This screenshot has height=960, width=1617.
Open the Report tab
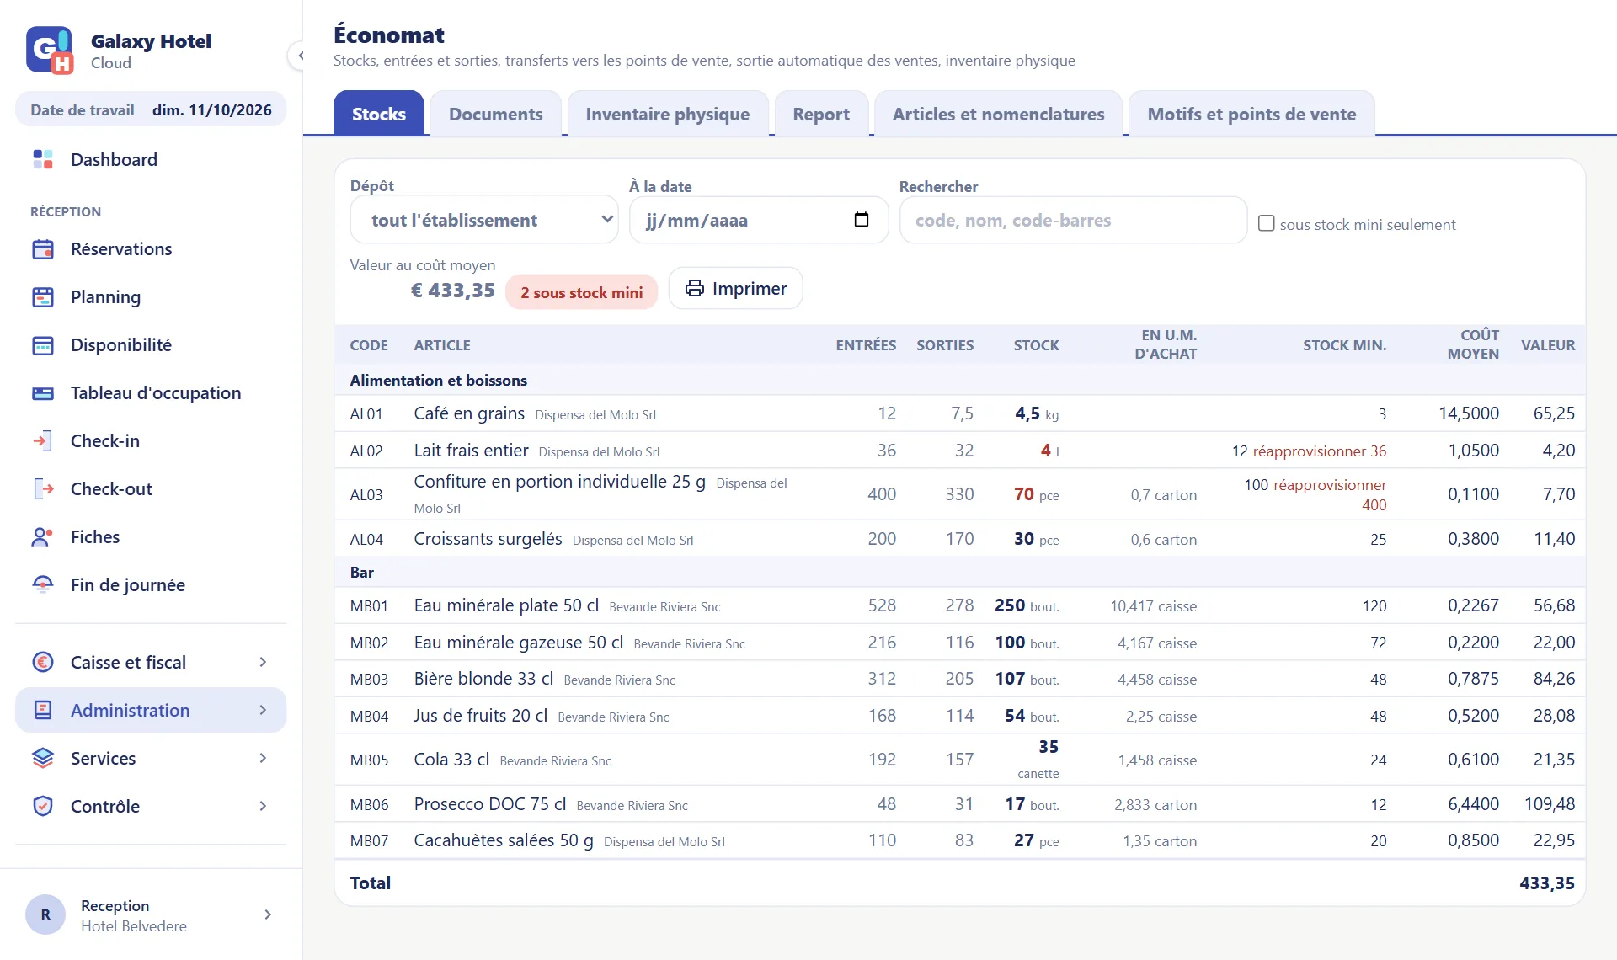tap(821, 114)
